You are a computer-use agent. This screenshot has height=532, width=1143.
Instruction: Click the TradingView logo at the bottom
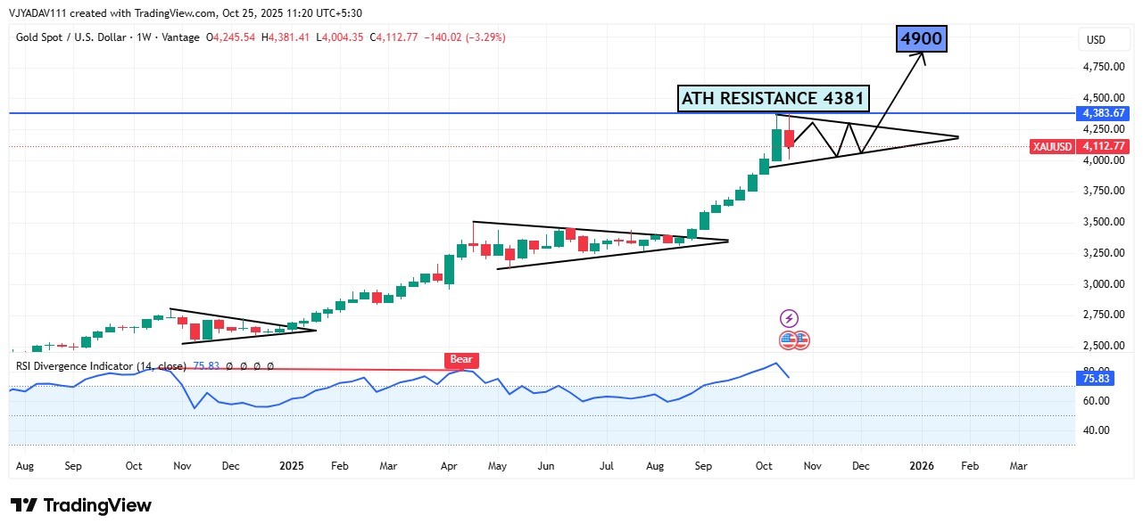(x=81, y=505)
